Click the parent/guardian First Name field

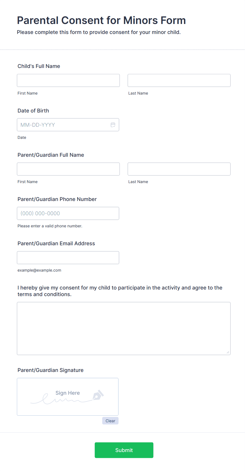point(68,169)
